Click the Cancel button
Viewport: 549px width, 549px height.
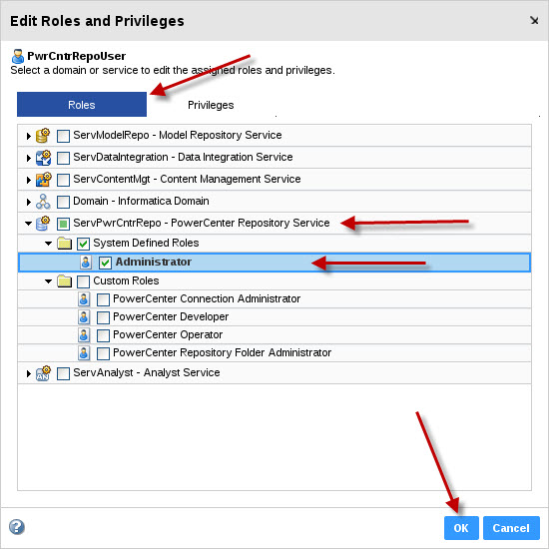point(511,528)
